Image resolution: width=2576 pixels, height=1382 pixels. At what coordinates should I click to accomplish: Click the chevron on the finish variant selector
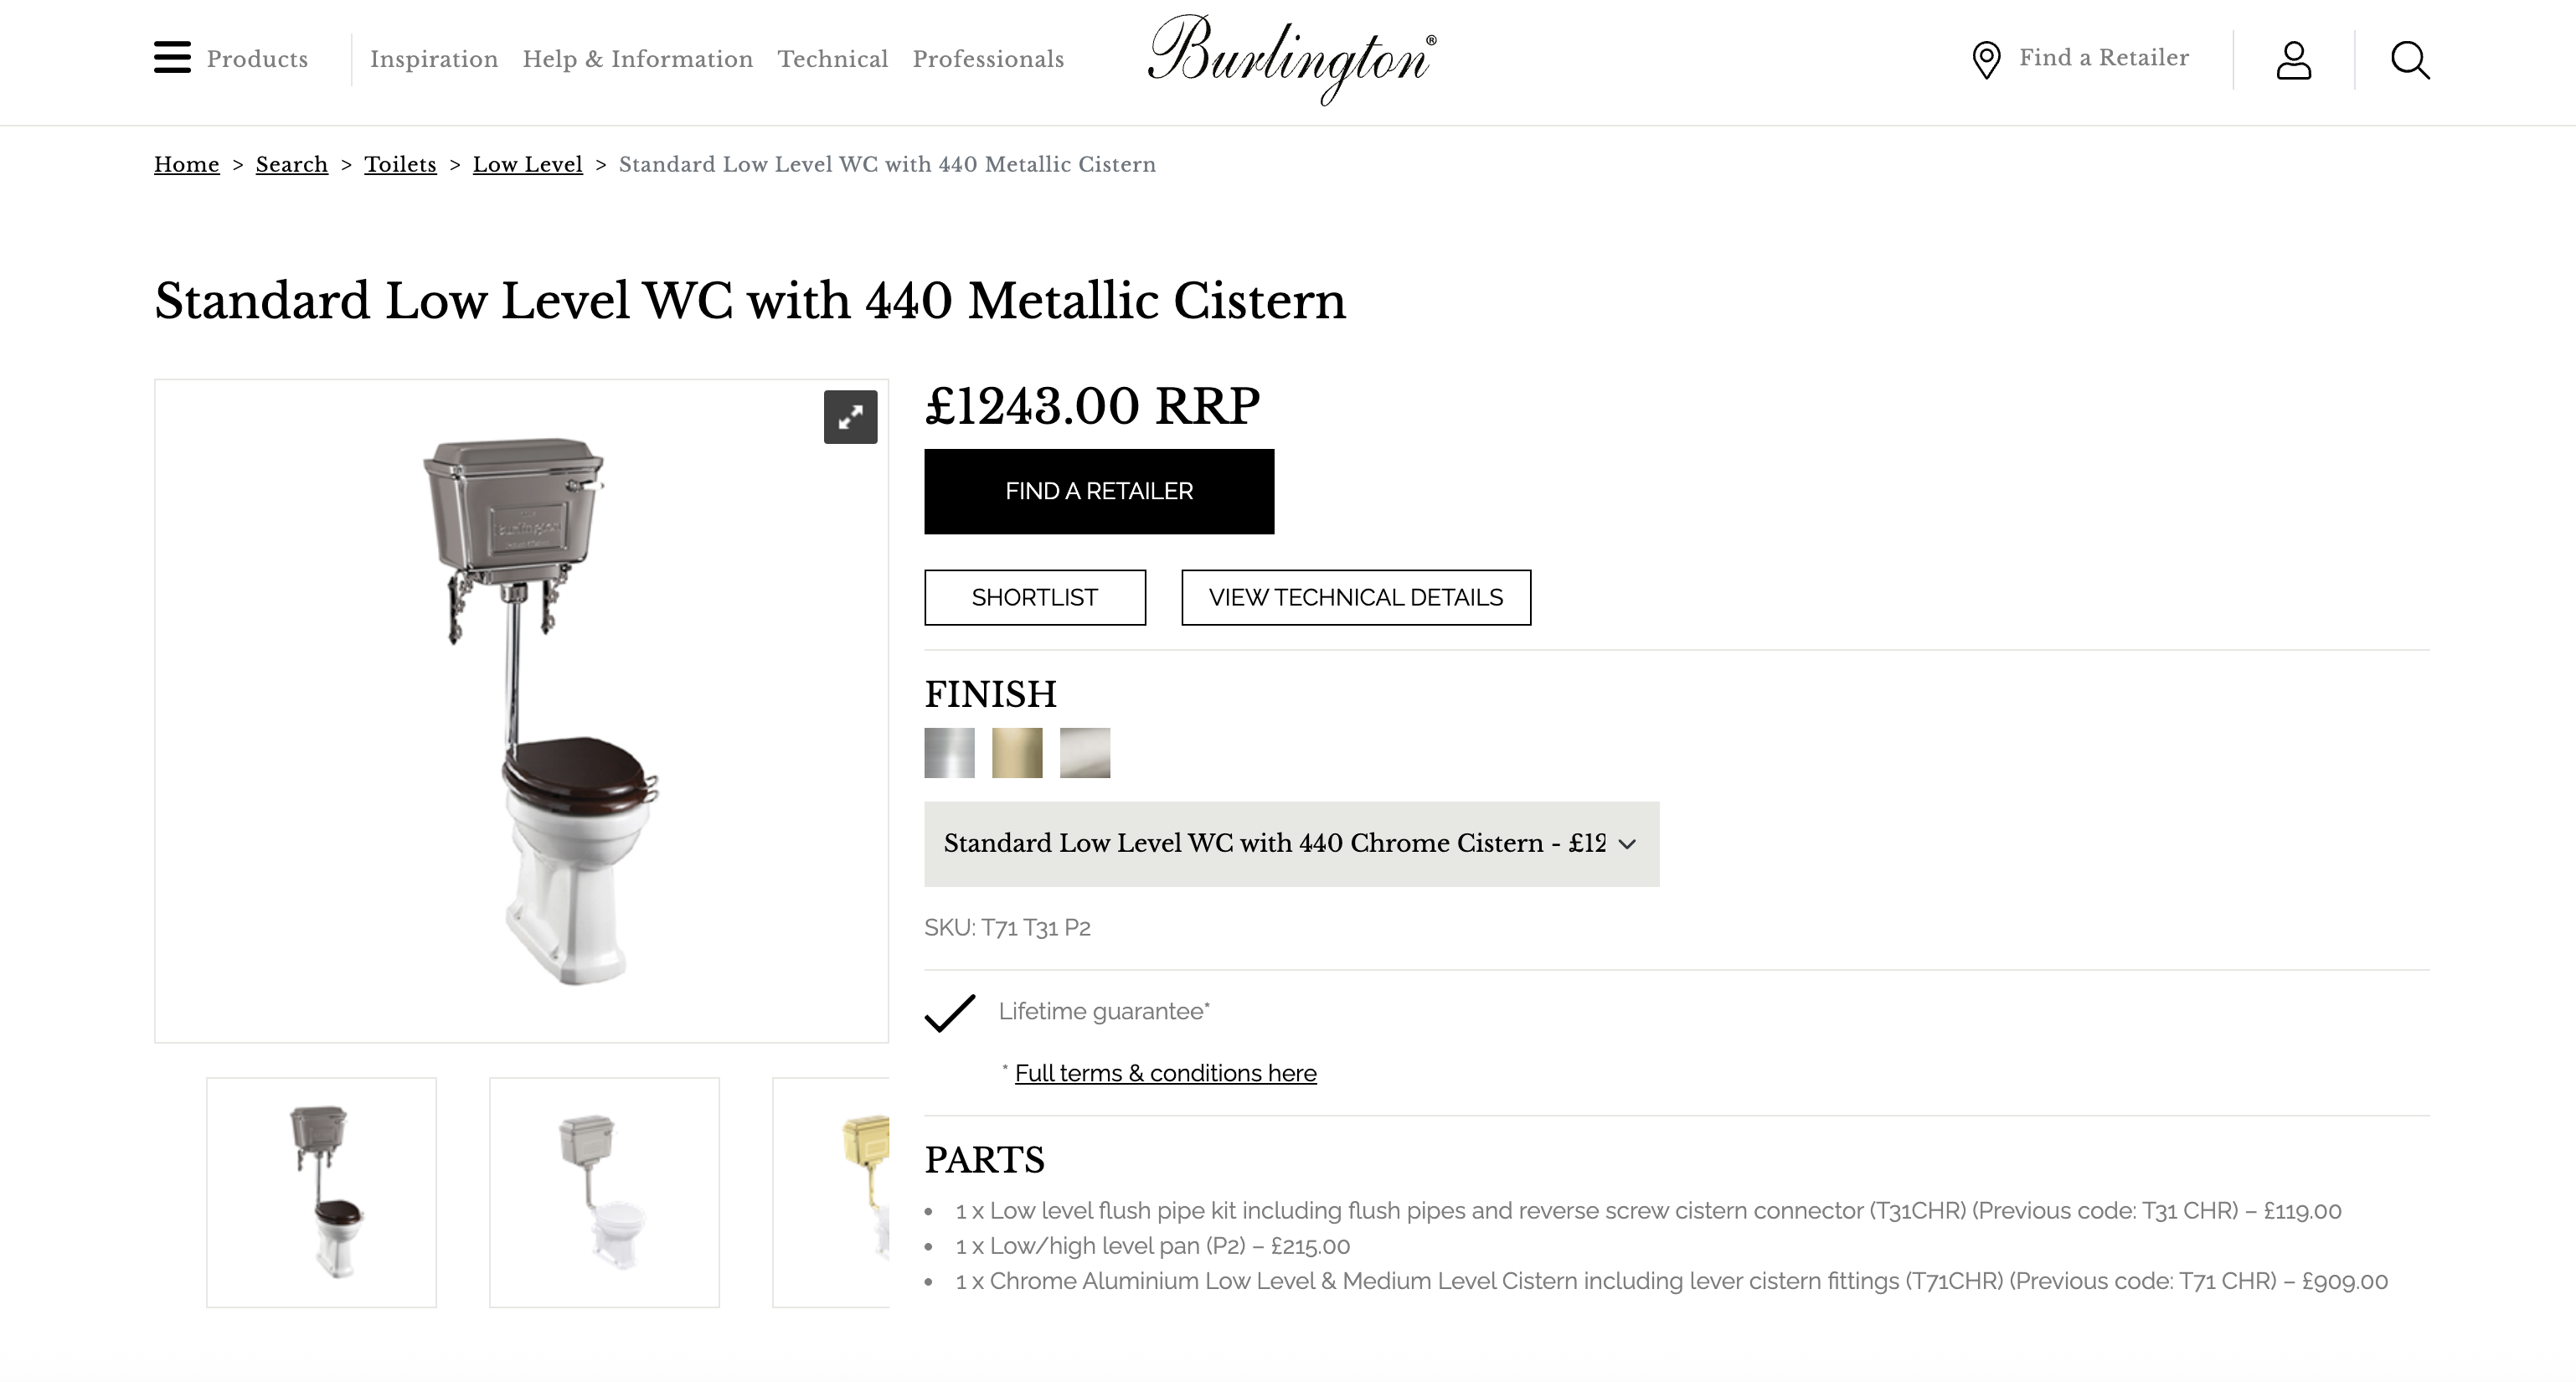click(x=1628, y=843)
